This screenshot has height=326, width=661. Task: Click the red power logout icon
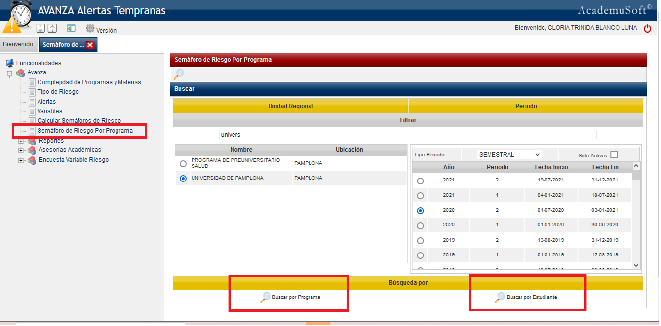pos(647,28)
